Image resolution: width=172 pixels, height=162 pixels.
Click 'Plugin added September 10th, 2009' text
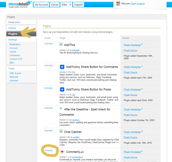(x=138, y=57)
